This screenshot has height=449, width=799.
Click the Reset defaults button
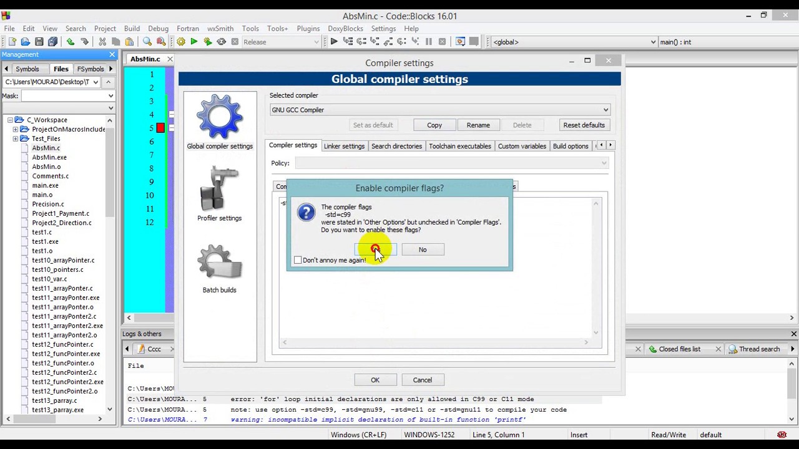584,125
